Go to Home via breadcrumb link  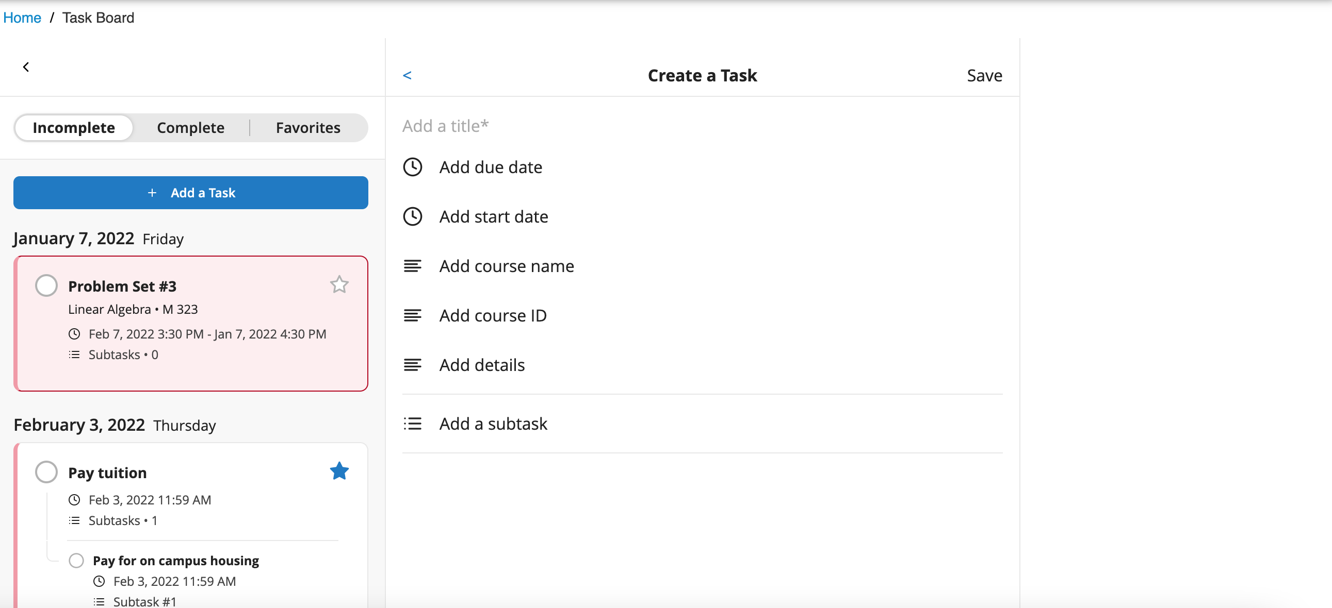(22, 18)
